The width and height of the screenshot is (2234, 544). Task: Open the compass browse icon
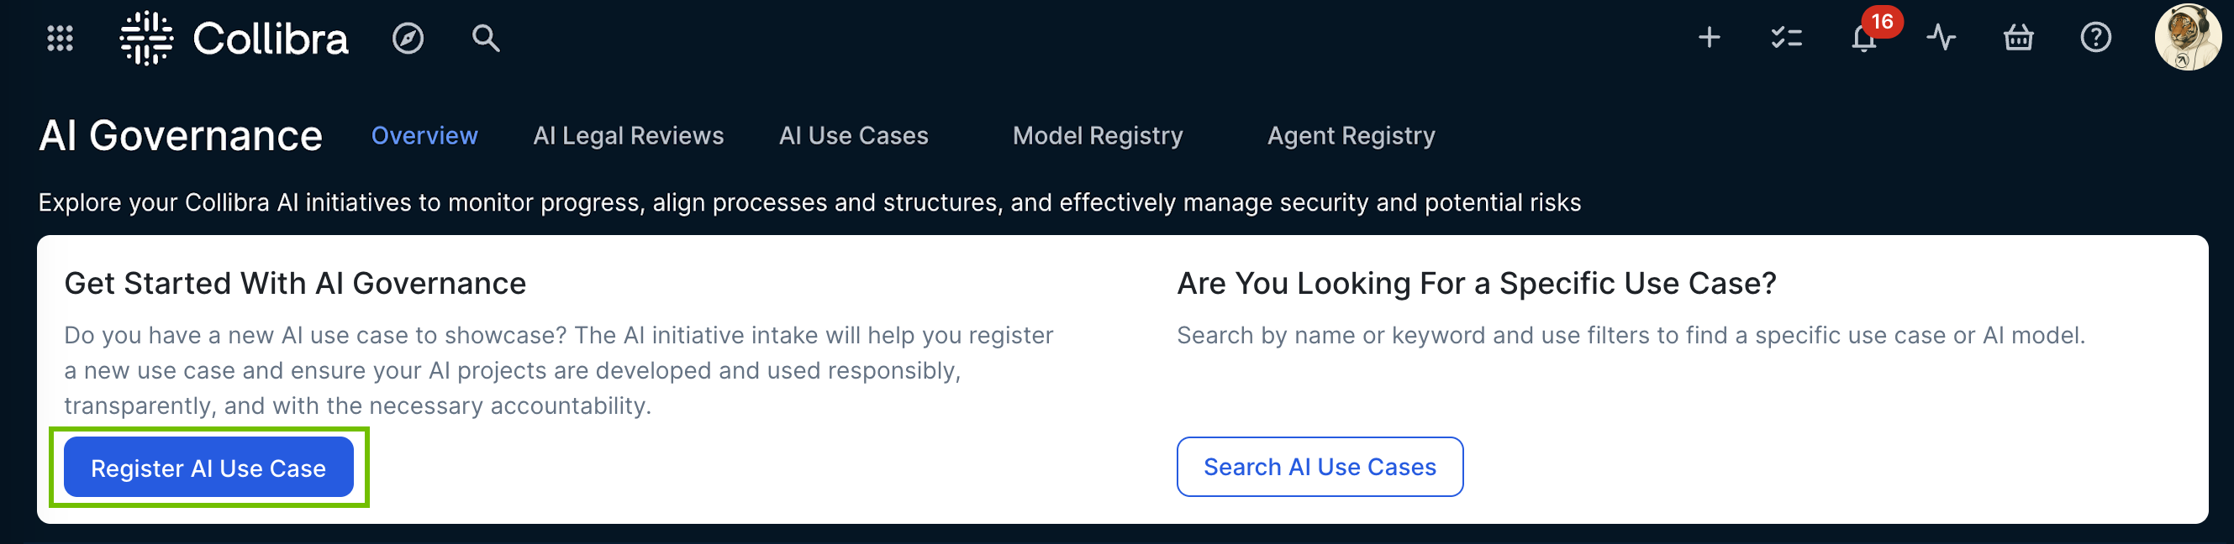coord(408,38)
